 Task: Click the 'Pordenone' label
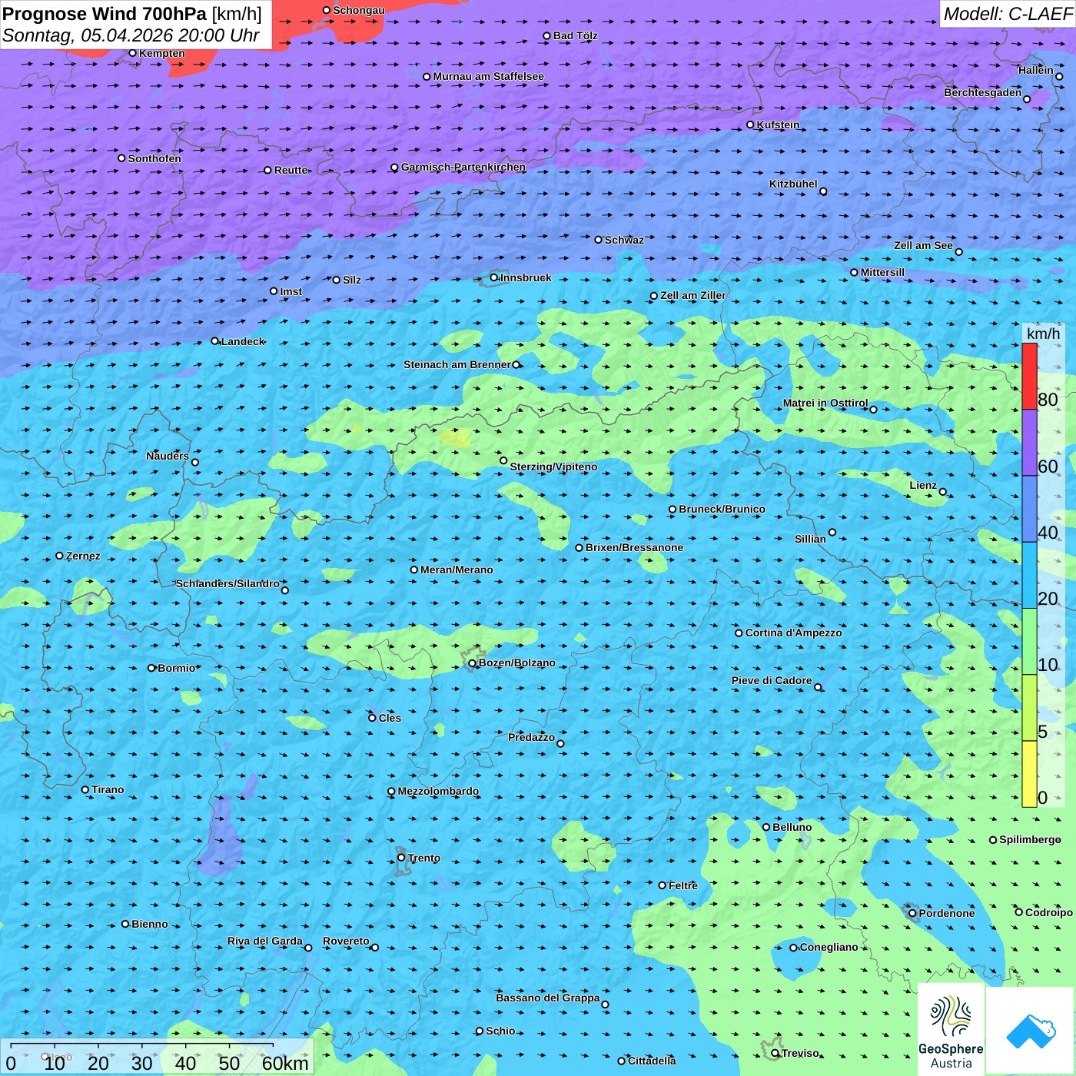(946, 913)
